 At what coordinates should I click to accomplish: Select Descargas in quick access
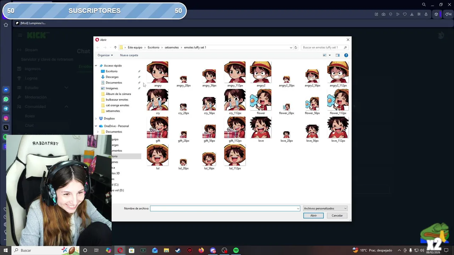point(112,77)
